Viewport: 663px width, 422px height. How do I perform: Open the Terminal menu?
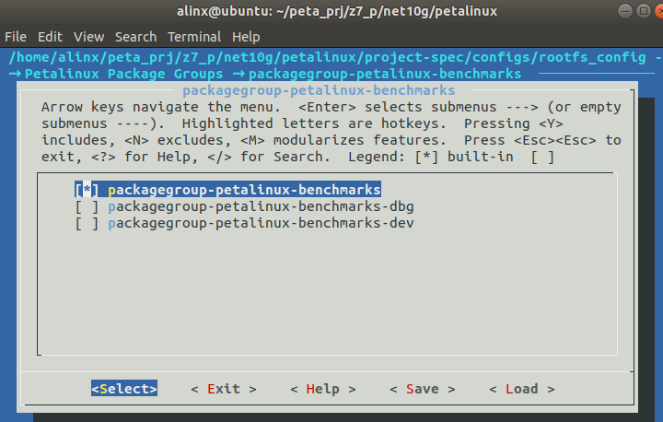point(194,37)
